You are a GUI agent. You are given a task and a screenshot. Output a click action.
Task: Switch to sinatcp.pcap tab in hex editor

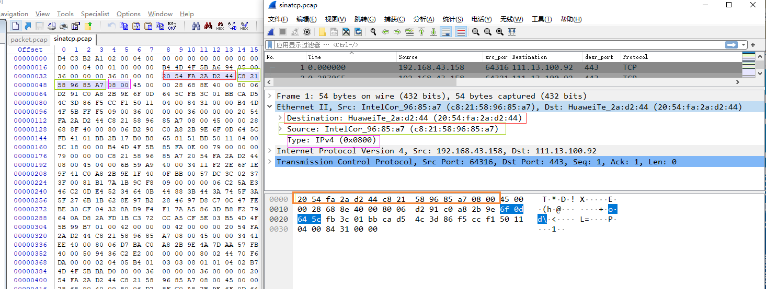(73, 39)
